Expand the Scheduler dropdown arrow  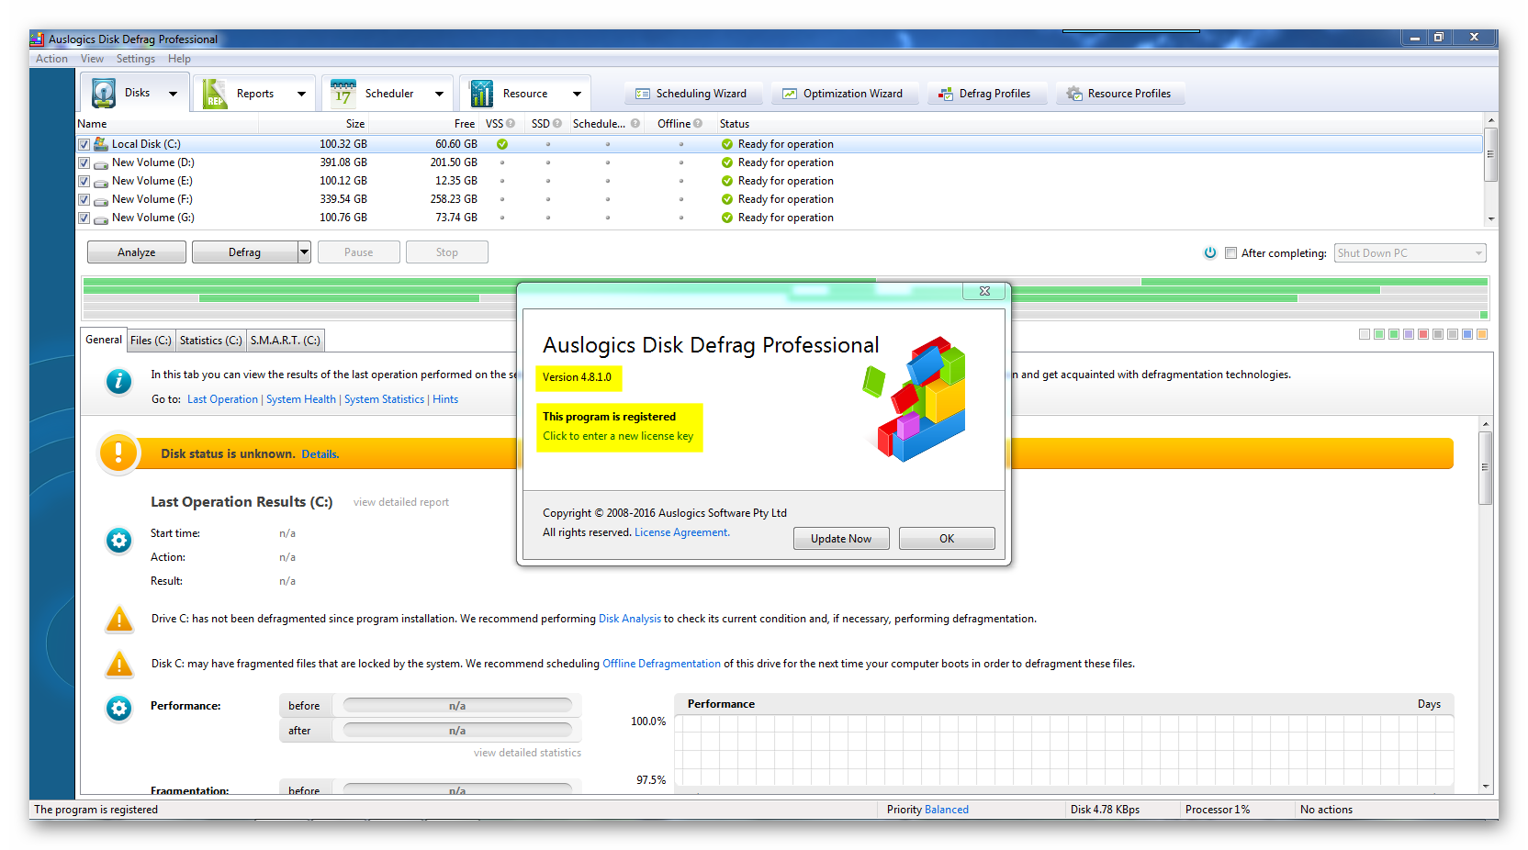(x=439, y=94)
